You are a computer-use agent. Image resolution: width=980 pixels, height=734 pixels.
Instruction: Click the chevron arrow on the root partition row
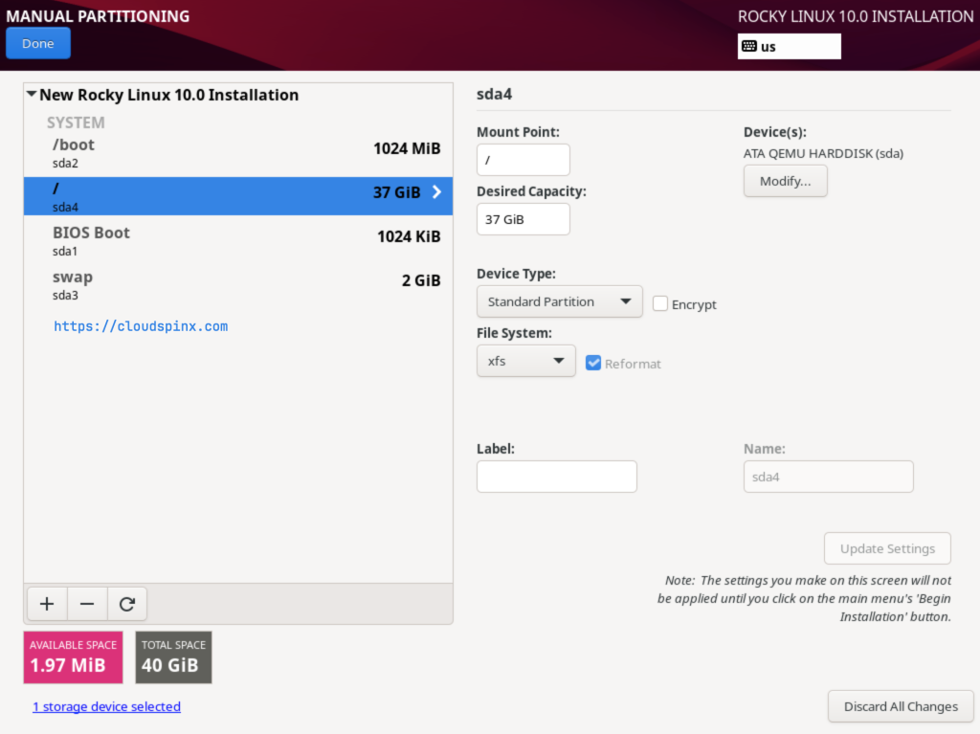tap(437, 192)
